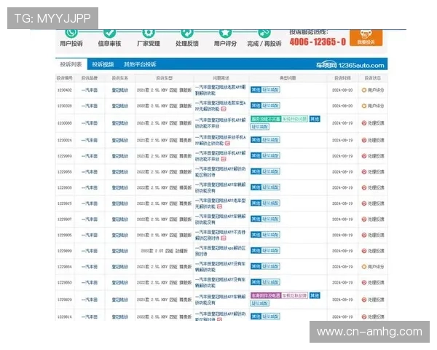Viewport: 437px width, 350px height.
Task: Click 一汽丰田 brand in row 1229884
Action: pyautogui.click(x=89, y=267)
